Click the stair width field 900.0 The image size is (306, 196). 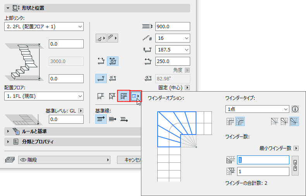[x=172, y=27]
